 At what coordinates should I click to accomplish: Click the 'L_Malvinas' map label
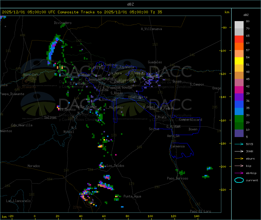point(114,108)
